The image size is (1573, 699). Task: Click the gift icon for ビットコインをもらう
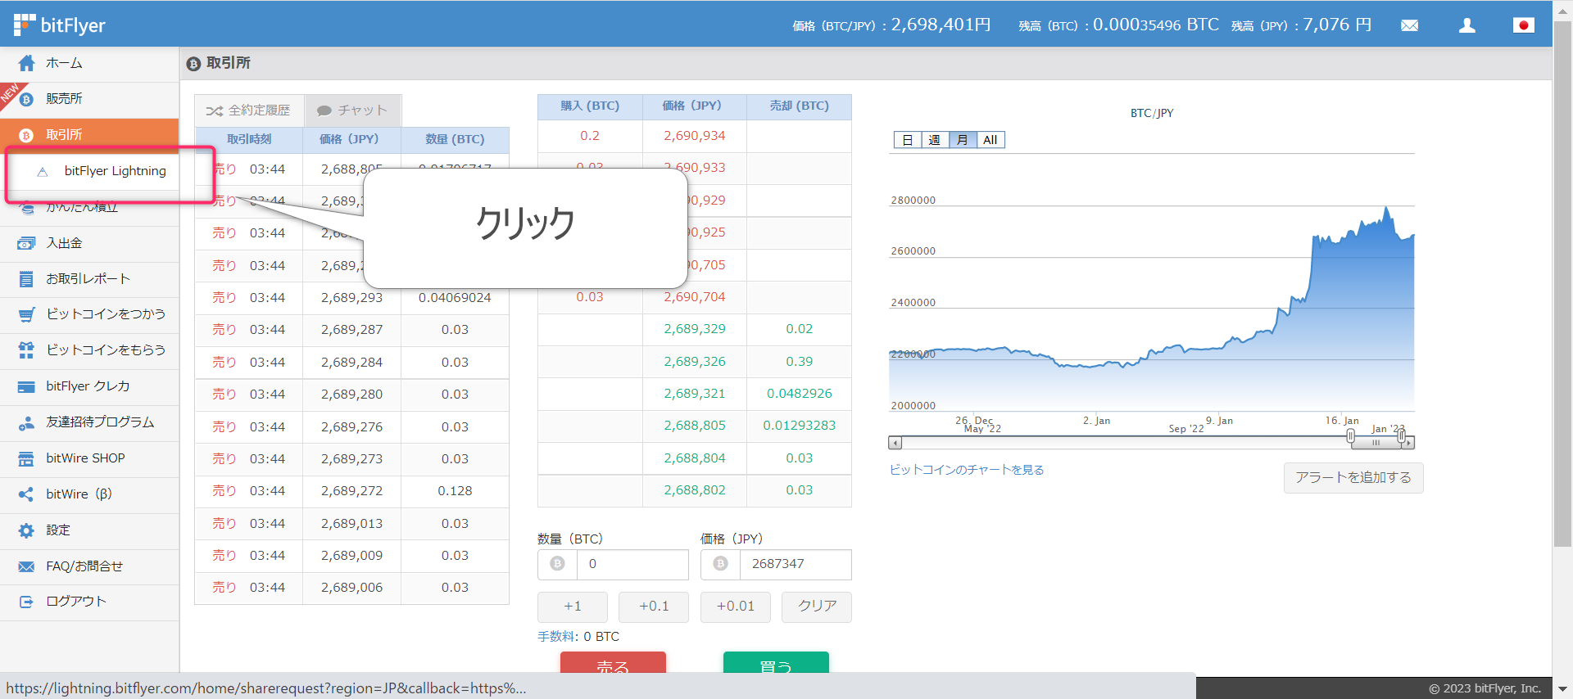coord(26,350)
